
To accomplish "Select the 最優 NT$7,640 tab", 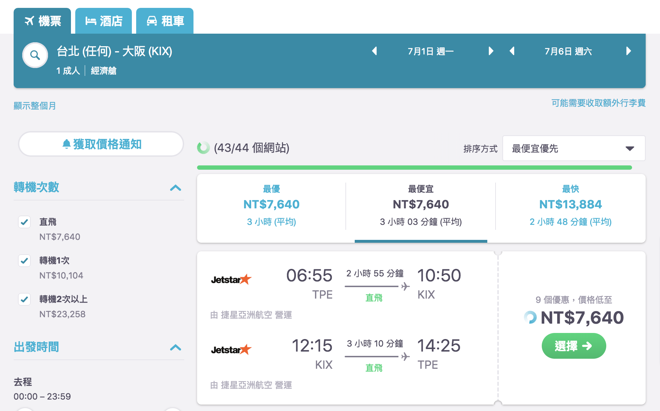I will pyautogui.click(x=271, y=208).
